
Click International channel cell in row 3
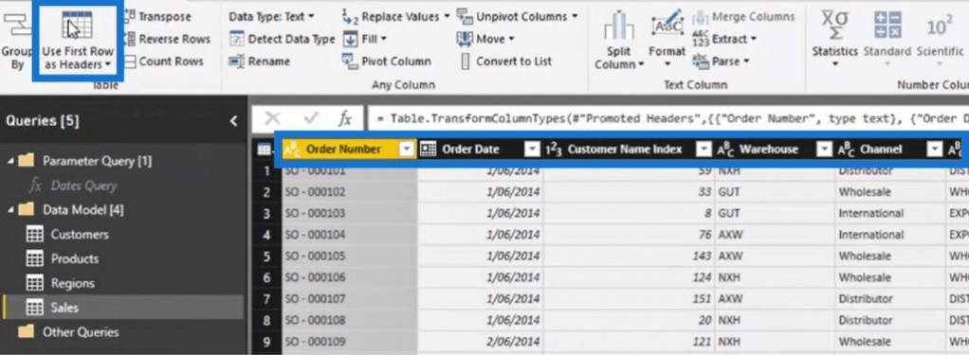[890, 213]
